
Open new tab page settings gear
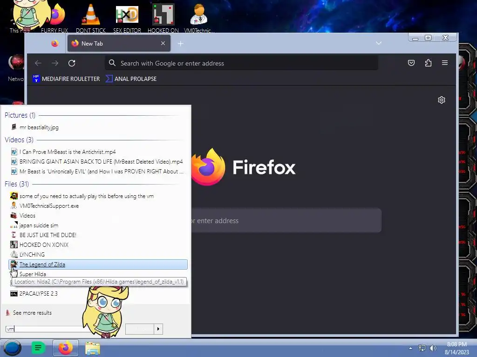[x=442, y=100]
